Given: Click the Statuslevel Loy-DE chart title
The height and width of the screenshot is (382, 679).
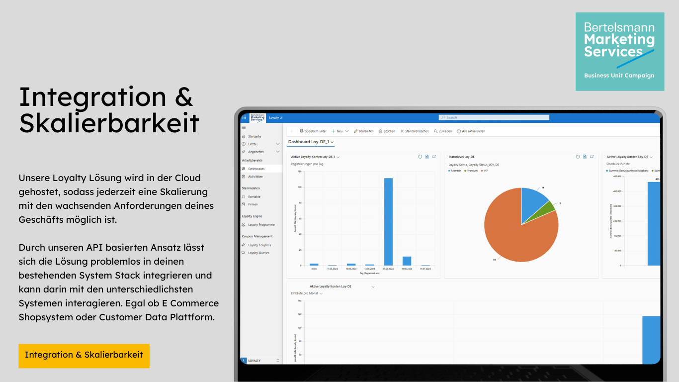Looking at the screenshot, I should [x=462, y=157].
